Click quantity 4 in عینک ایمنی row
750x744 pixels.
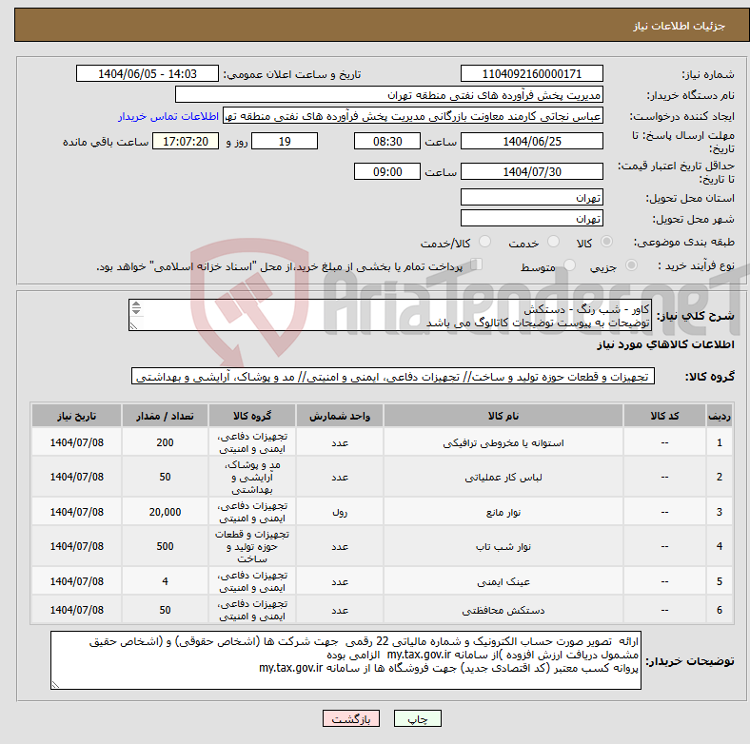(165, 581)
